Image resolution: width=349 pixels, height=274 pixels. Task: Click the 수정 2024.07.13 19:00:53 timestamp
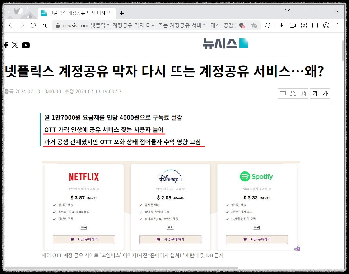93,91
